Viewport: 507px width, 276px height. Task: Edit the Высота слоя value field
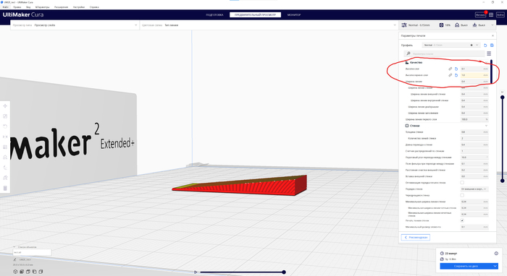coord(474,69)
